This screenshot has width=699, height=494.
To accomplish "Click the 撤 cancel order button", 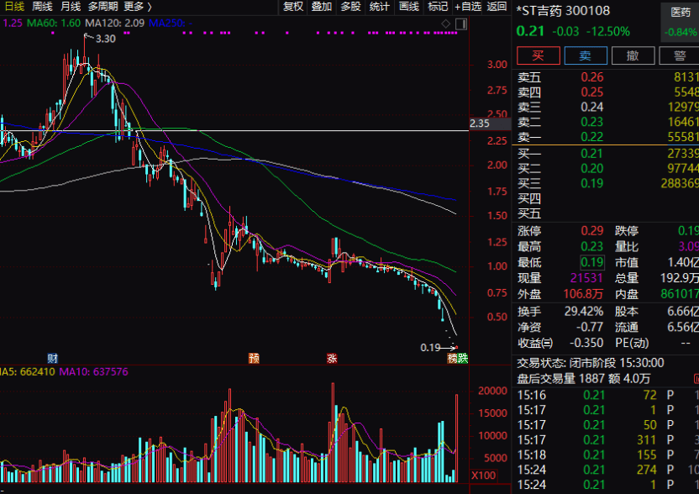I will 633,55.
